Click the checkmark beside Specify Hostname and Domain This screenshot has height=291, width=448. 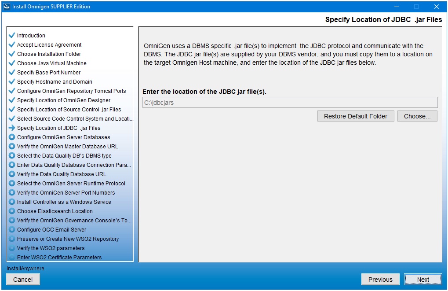[x=12, y=81]
